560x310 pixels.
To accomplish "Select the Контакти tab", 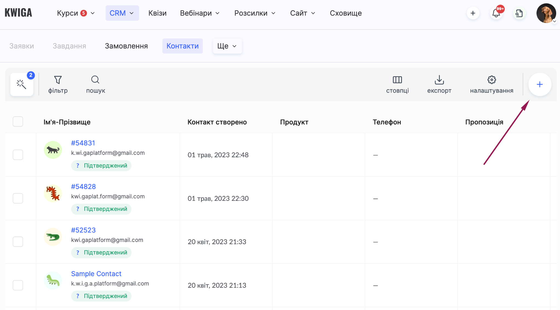I will pos(182,46).
